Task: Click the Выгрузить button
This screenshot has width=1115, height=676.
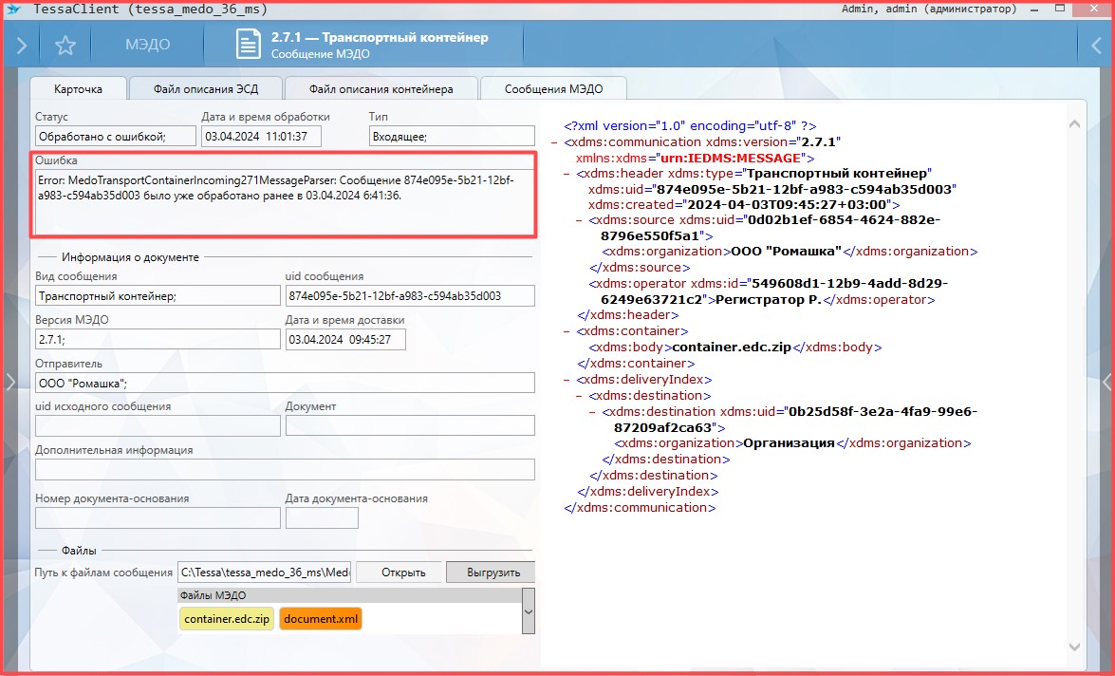Action: (x=491, y=573)
